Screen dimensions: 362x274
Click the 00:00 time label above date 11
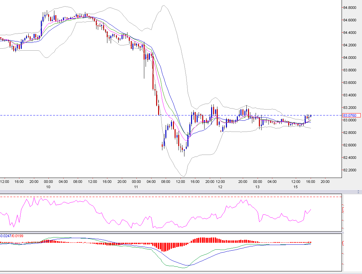pos(136,182)
